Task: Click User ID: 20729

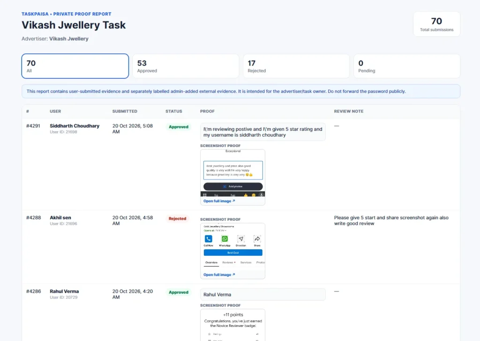Action: coord(64,297)
